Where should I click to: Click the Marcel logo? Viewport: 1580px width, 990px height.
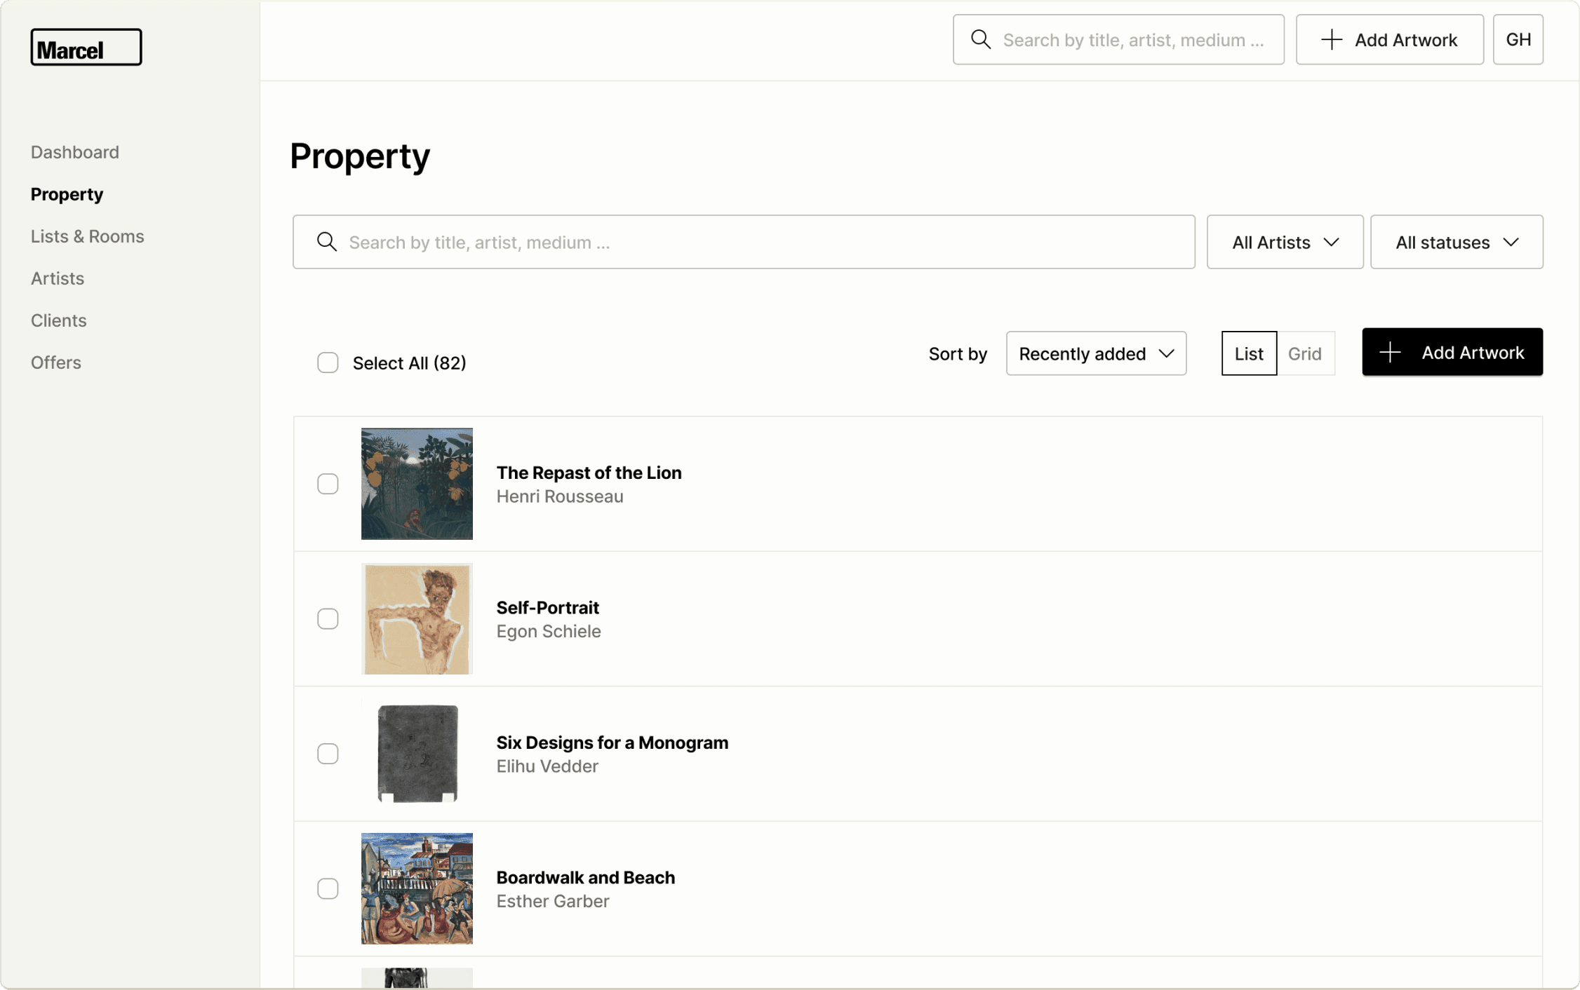tap(86, 48)
